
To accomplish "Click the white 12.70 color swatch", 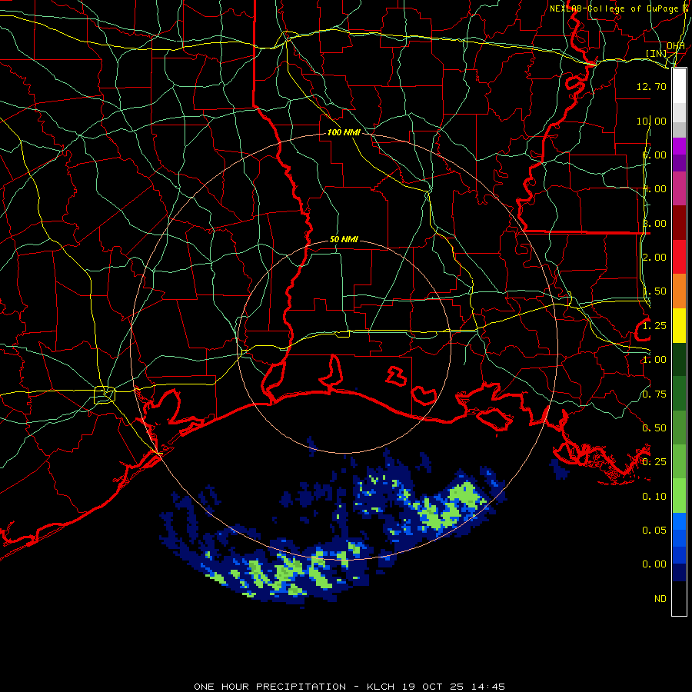I will 679,86.
